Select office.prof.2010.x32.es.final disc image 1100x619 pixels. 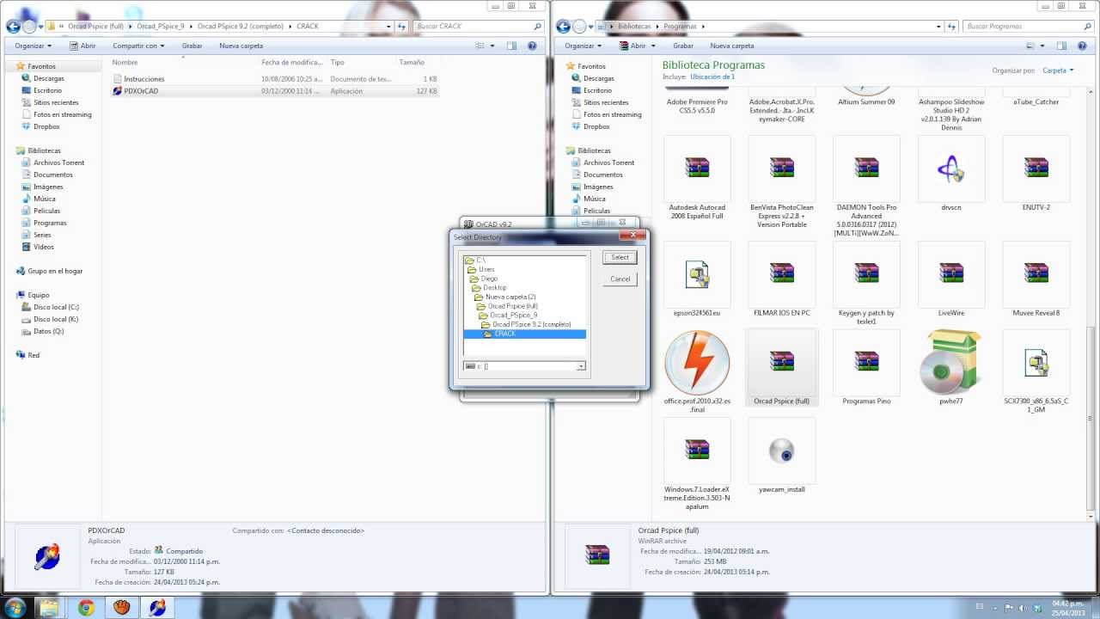coord(697,372)
